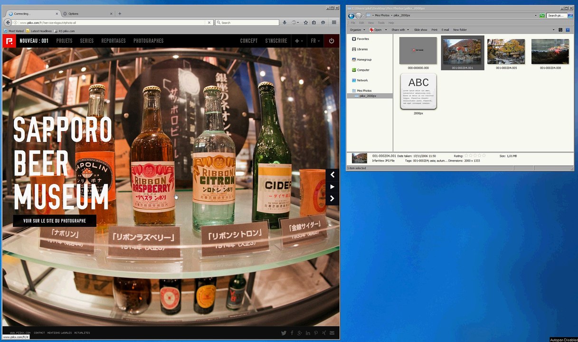Viewport: 578px width, 342px height.
Task: Open the PROJETS menu item
Action: coord(64,41)
